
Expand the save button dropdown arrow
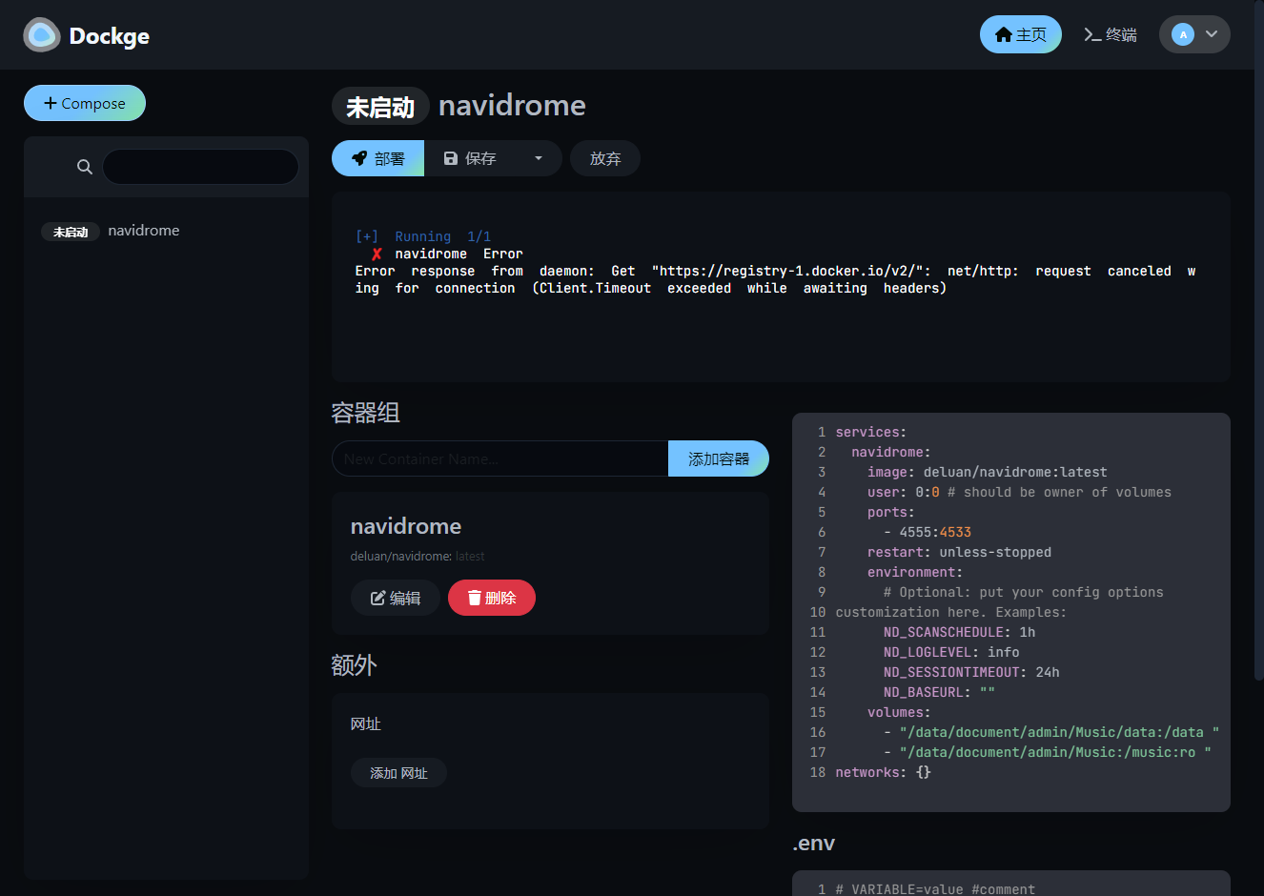(x=539, y=158)
